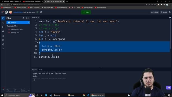Open the browser extensions puzzle icon
Screen dimensions: 172x97
click(161, 5)
